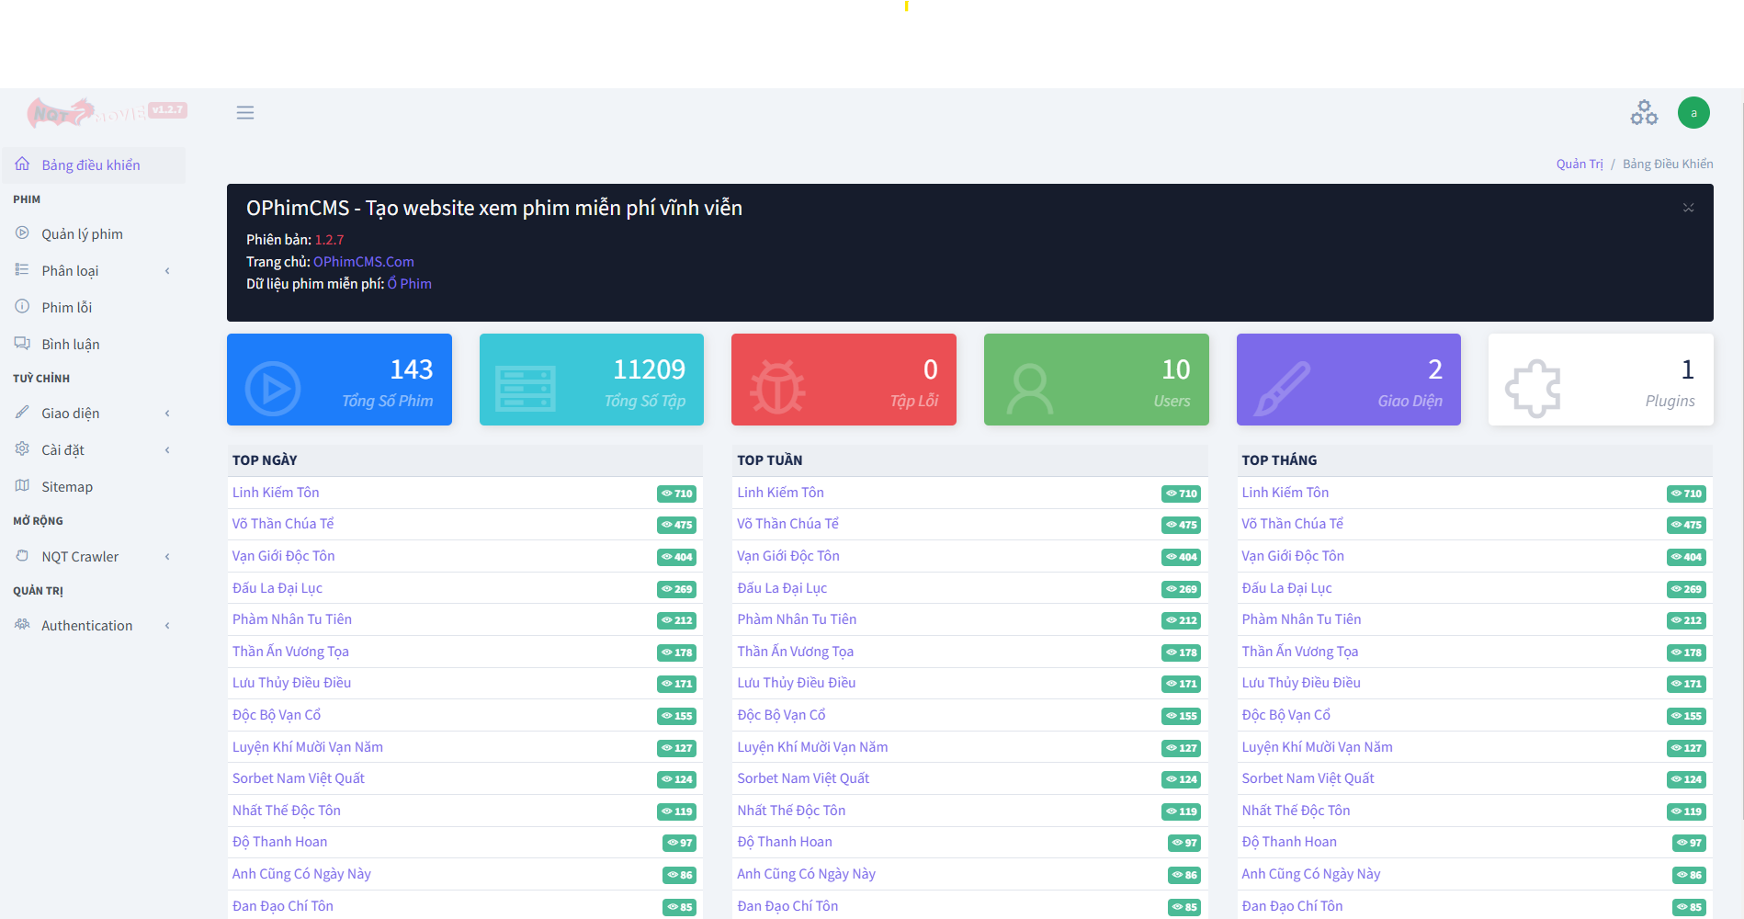Click the play icon on Tổng Số Phim card
This screenshot has height=919, width=1744.
point(273,389)
